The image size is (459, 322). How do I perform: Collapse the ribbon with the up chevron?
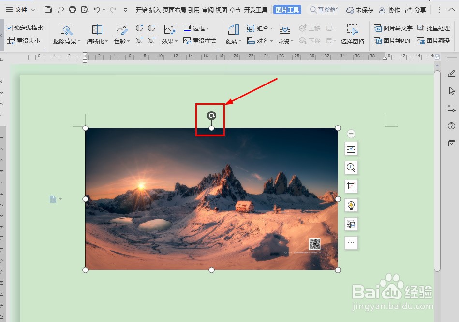[x=451, y=10]
